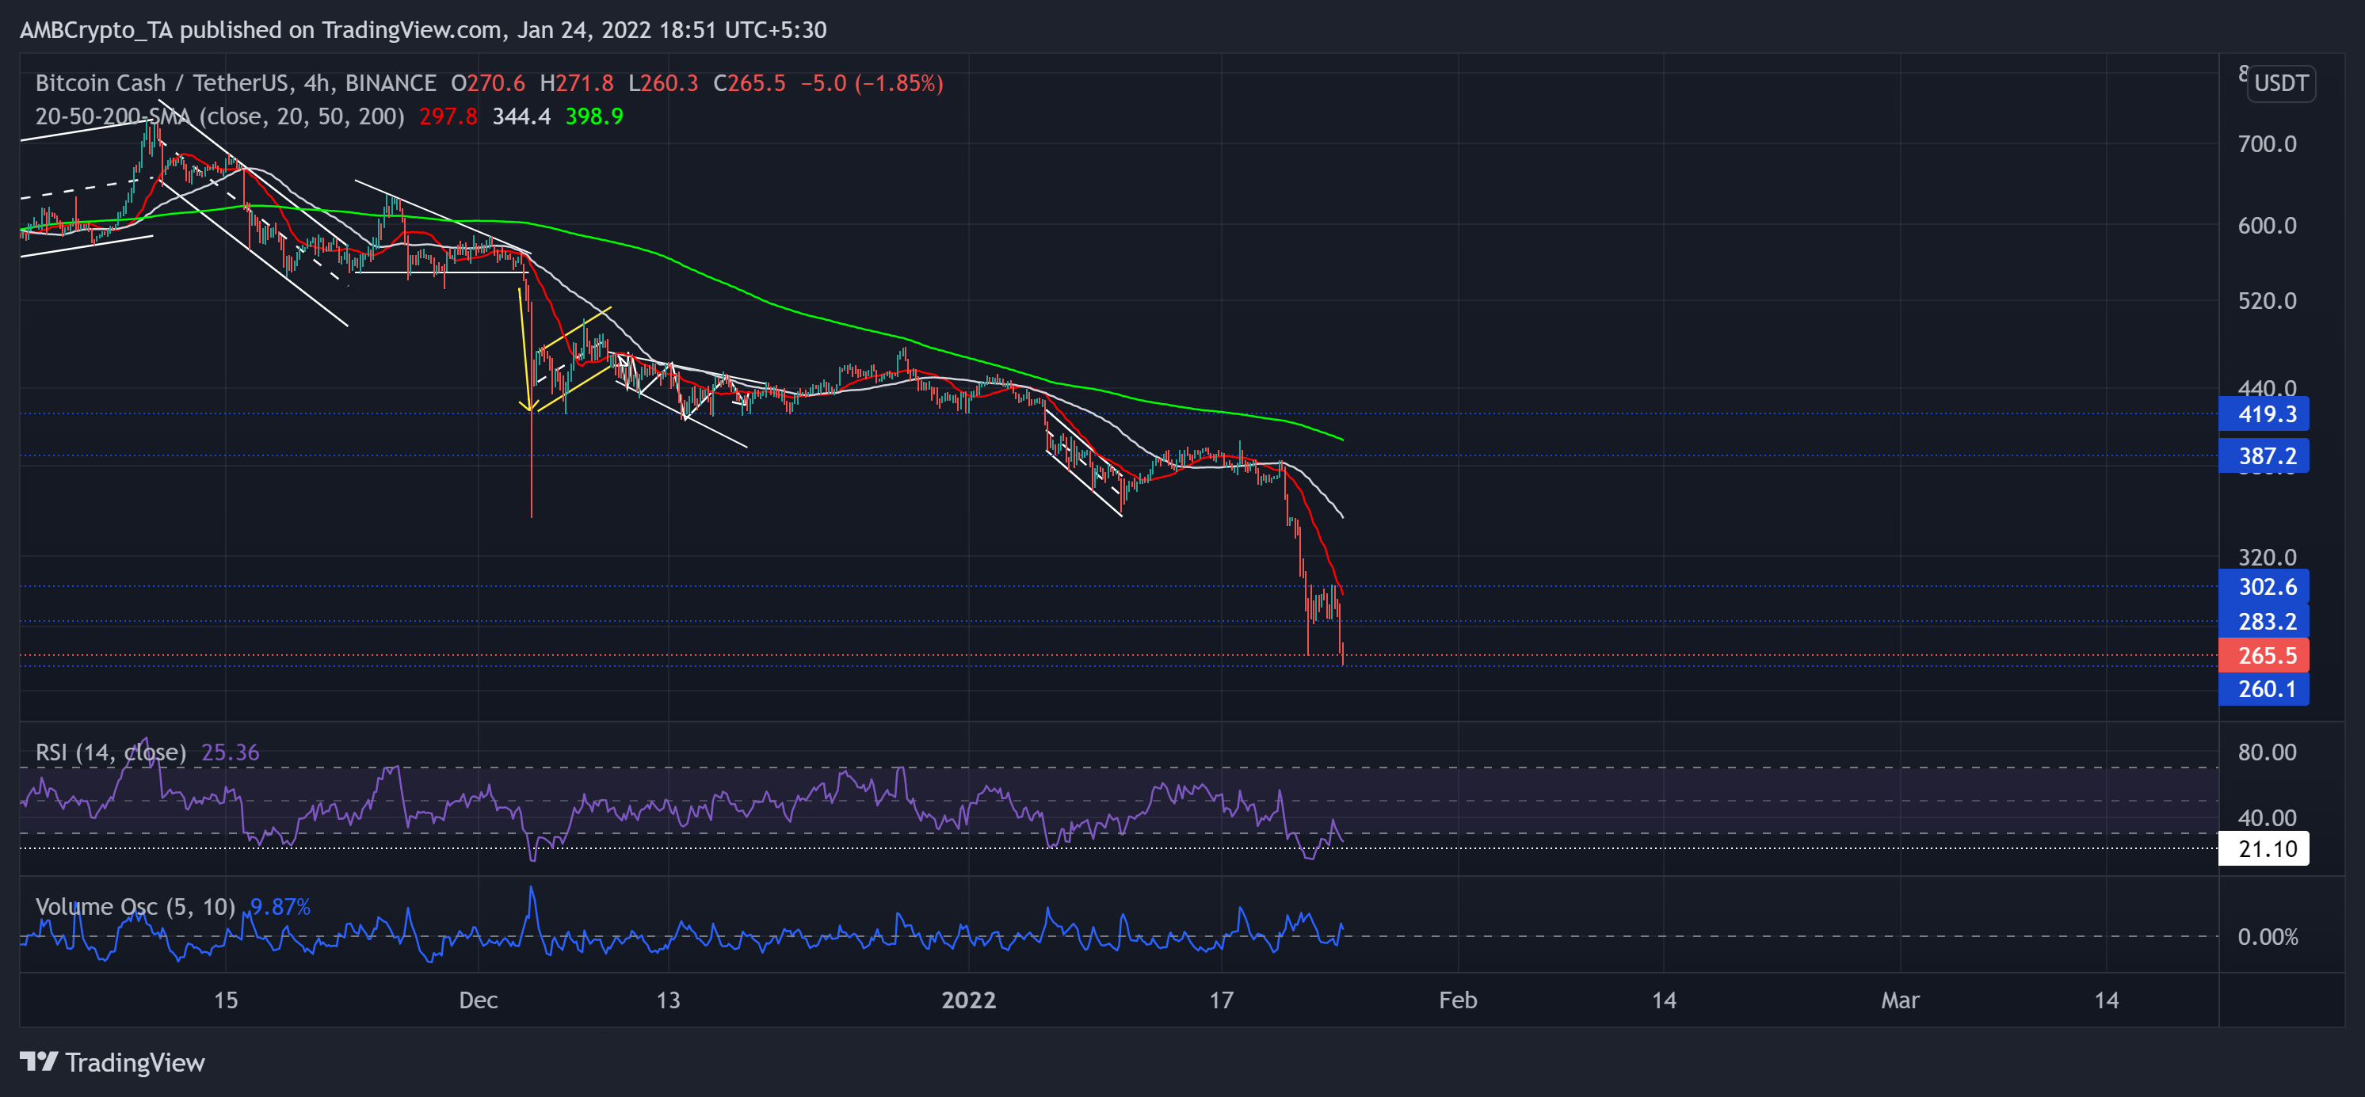Screen dimensions: 2365x1097
Task: Click the 15 date label on time axis
Action: (x=226, y=1000)
